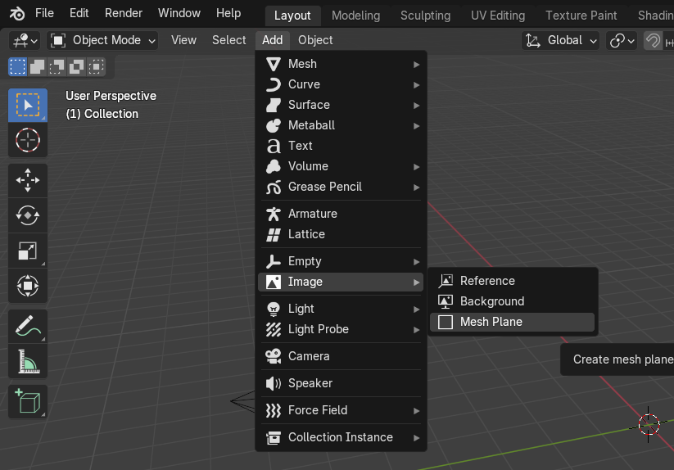674x470 pixels.
Task: Activate the 3D Cursor tool
Action: pyautogui.click(x=28, y=140)
